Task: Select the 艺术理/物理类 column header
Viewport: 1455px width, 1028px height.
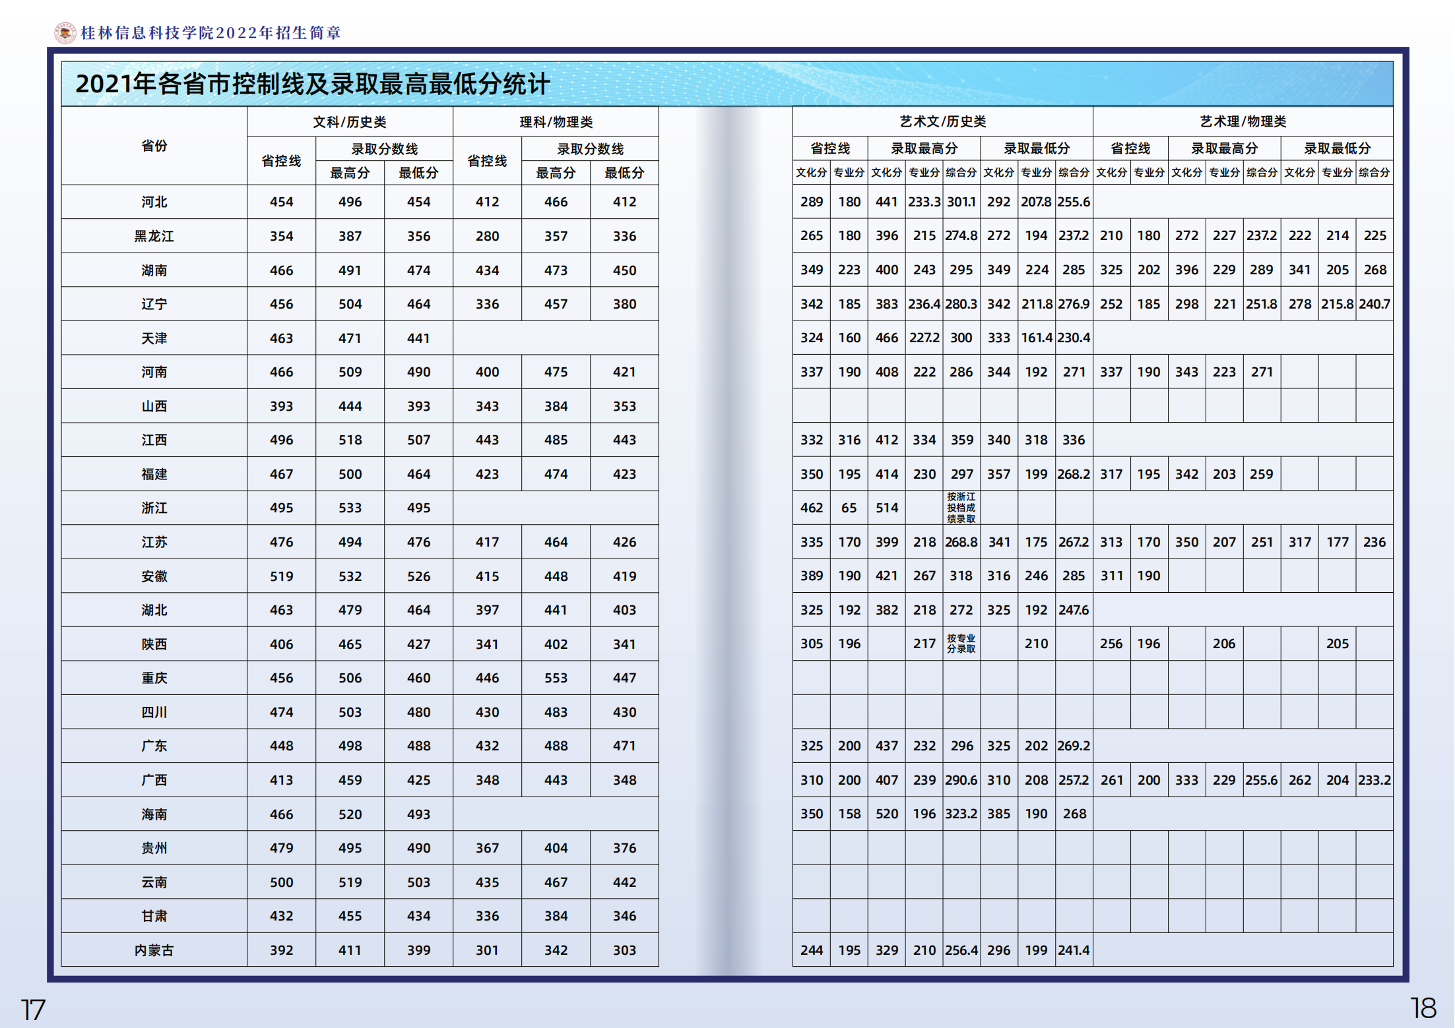Action: coord(1243,121)
